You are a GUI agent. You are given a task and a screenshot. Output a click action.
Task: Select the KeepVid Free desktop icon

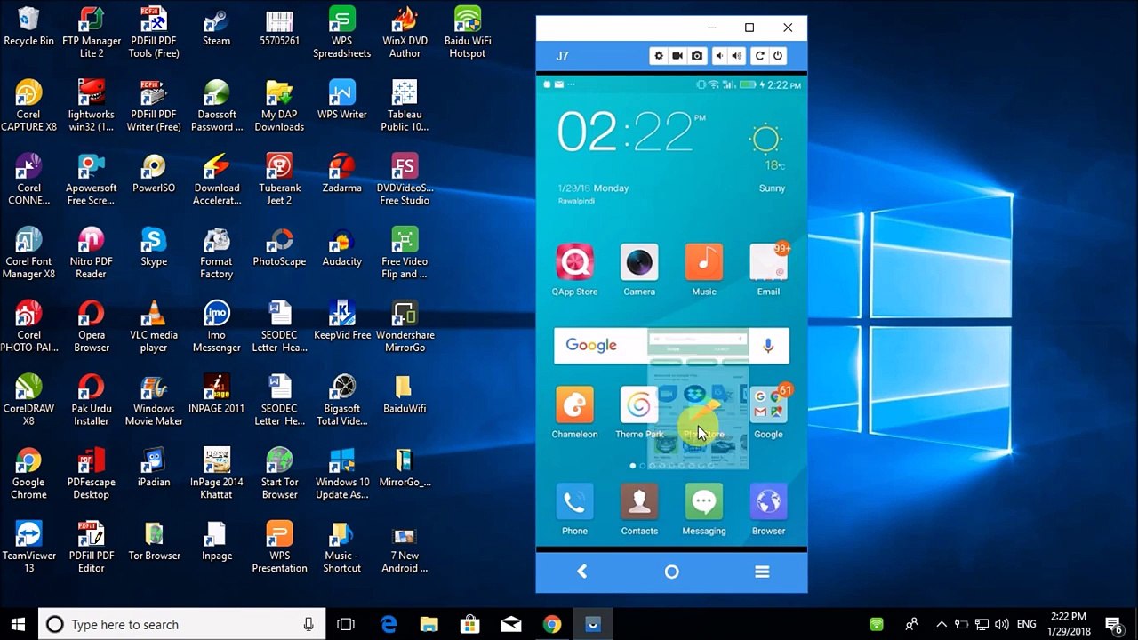click(x=342, y=321)
